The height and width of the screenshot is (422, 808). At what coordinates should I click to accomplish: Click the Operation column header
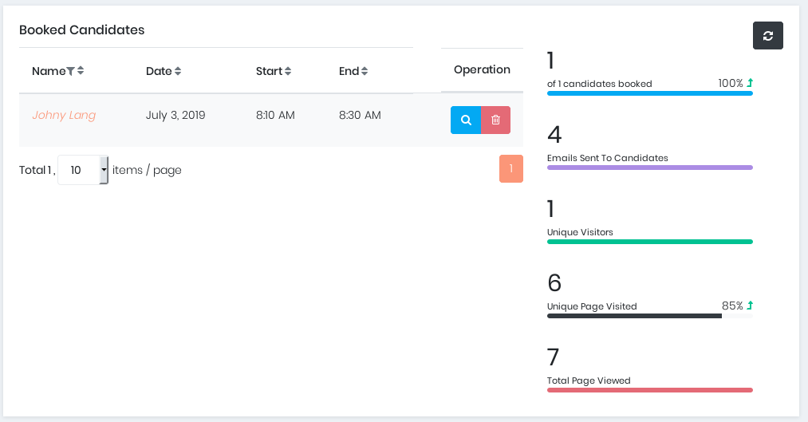(x=482, y=69)
